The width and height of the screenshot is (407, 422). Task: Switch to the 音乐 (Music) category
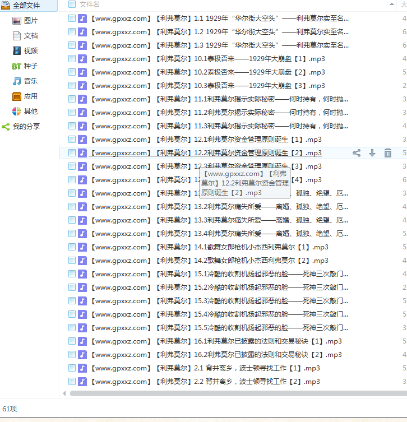pyautogui.click(x=30, y=81)
